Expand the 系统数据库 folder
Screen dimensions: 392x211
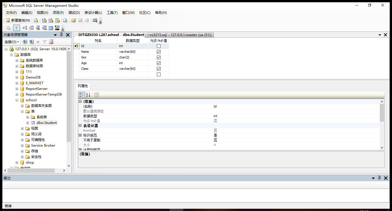pos(17,60)
